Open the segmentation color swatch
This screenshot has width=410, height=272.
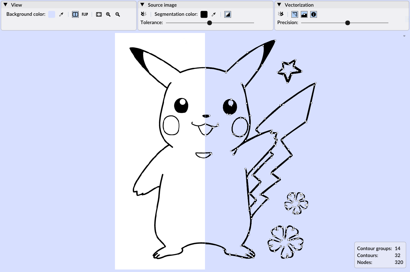click(x=204, y=14)
